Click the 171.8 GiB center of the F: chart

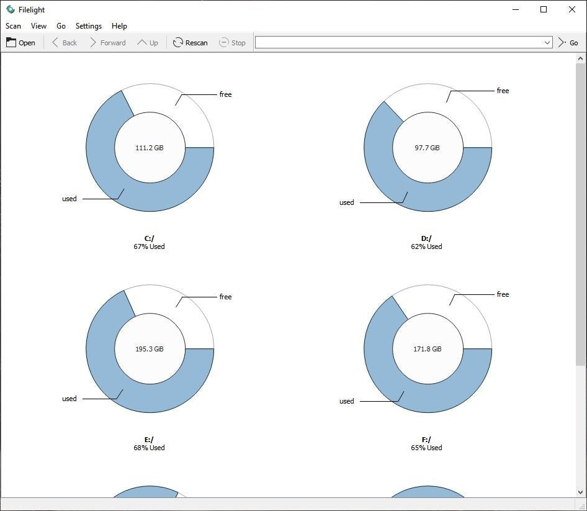(x=427, y=349)
